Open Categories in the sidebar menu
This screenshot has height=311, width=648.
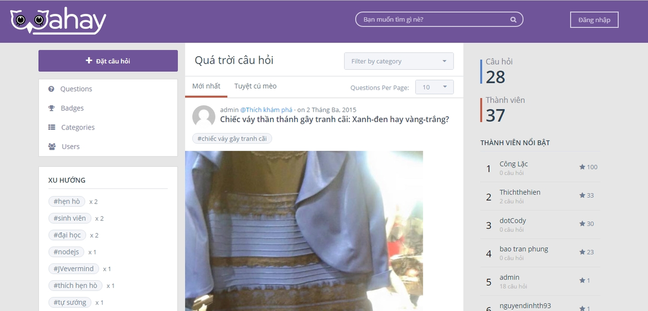click(78, 127)
